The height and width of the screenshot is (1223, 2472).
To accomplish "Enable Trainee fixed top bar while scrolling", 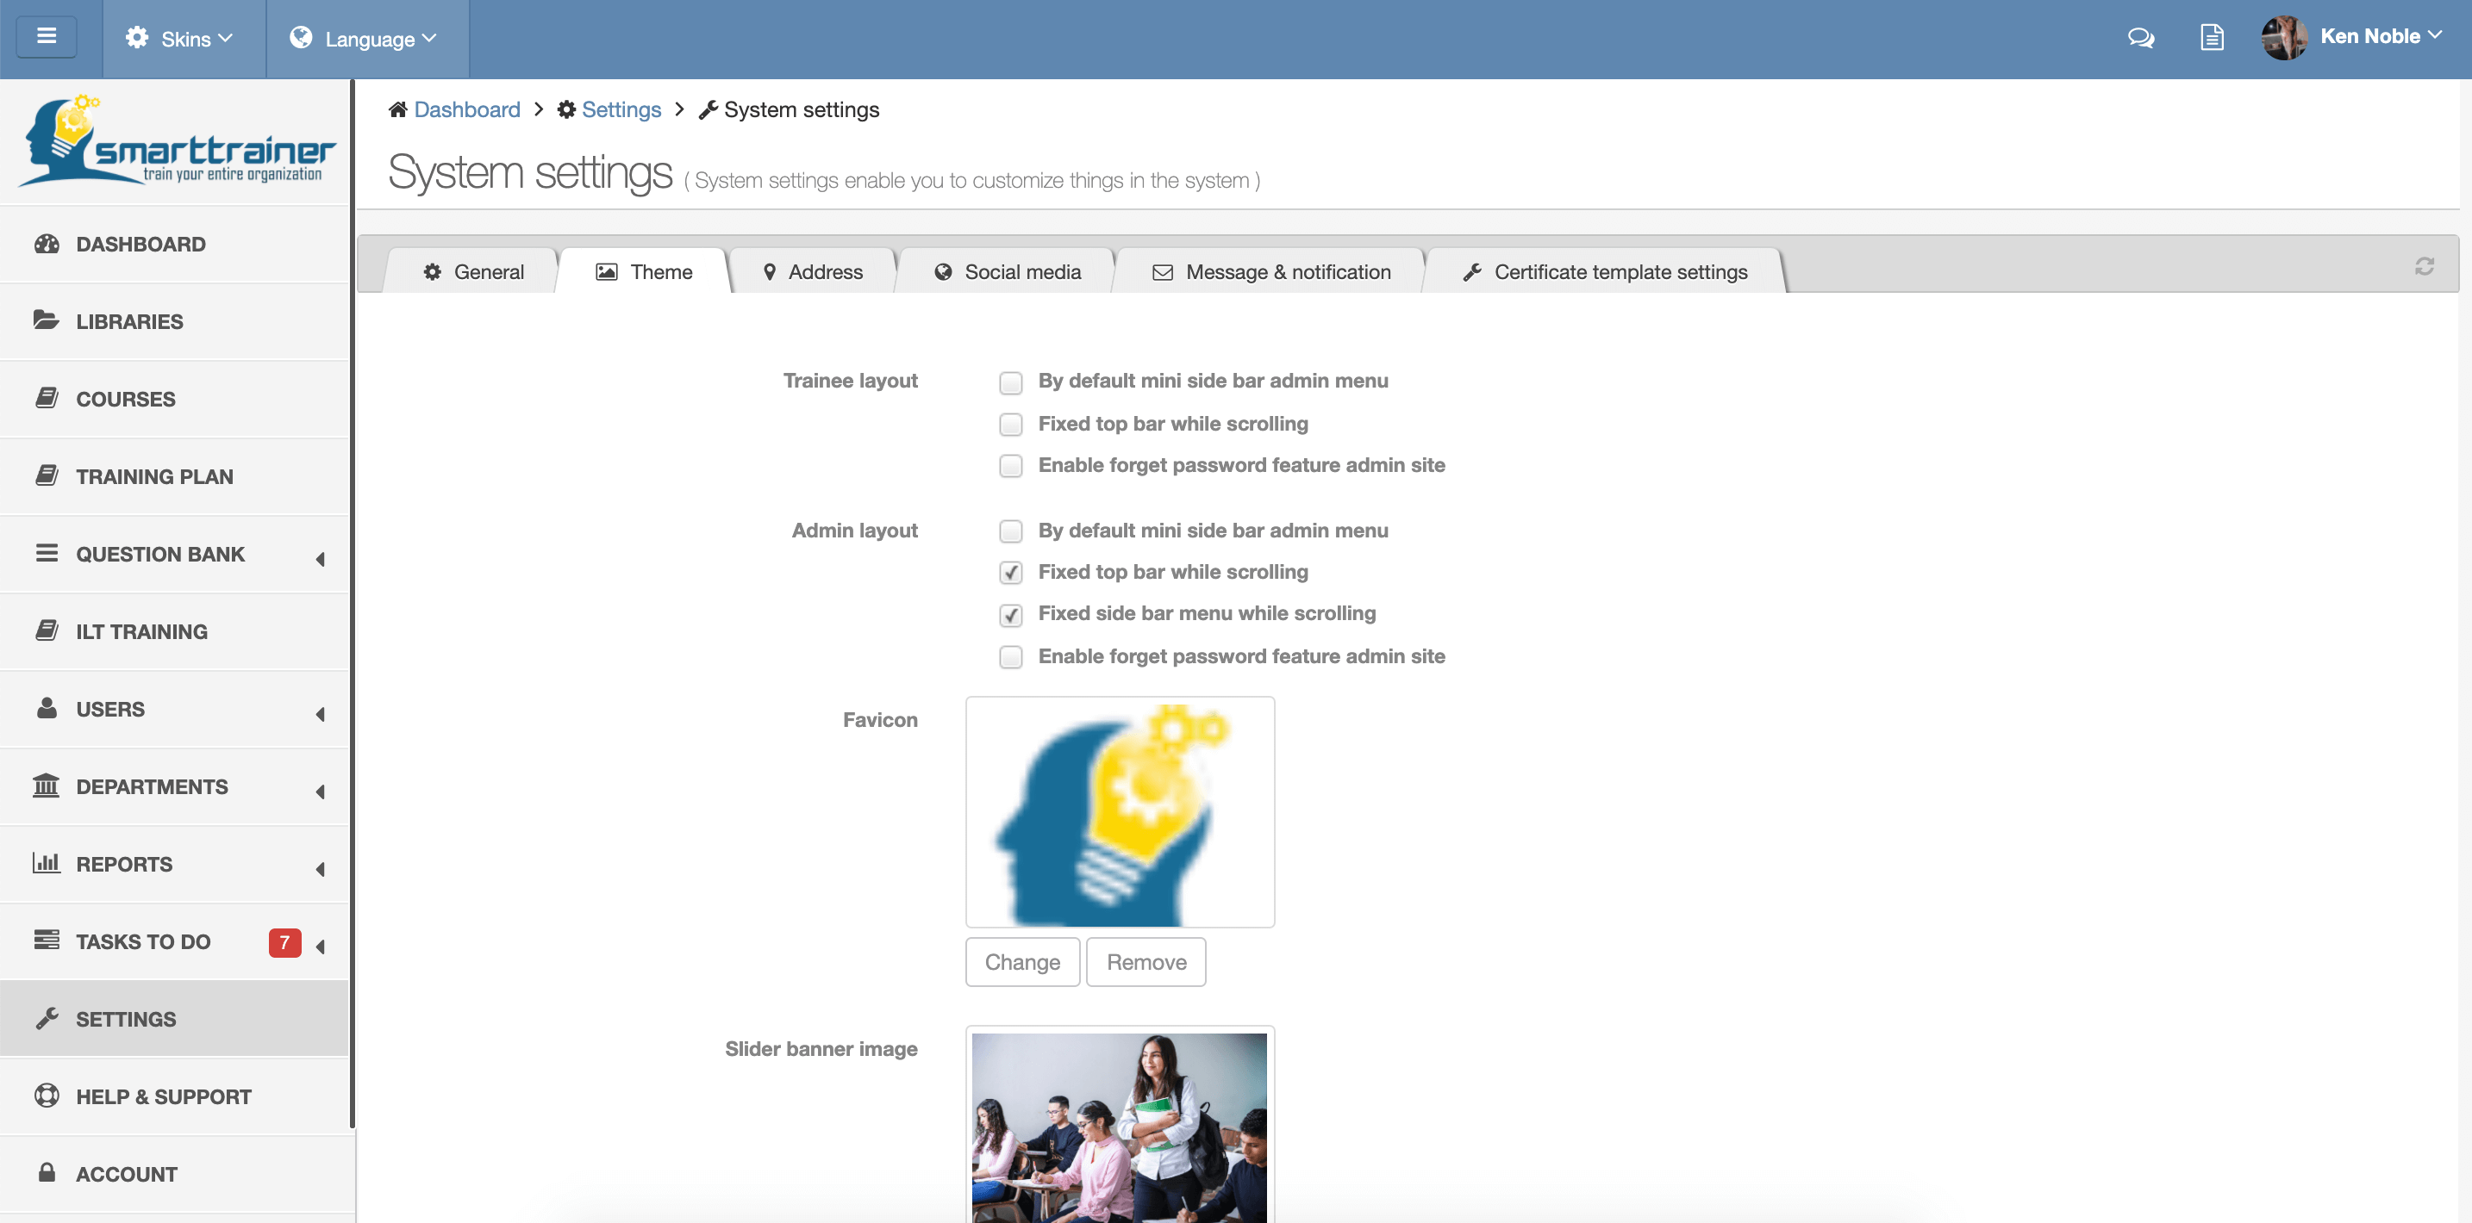I will coord(1010,424).
